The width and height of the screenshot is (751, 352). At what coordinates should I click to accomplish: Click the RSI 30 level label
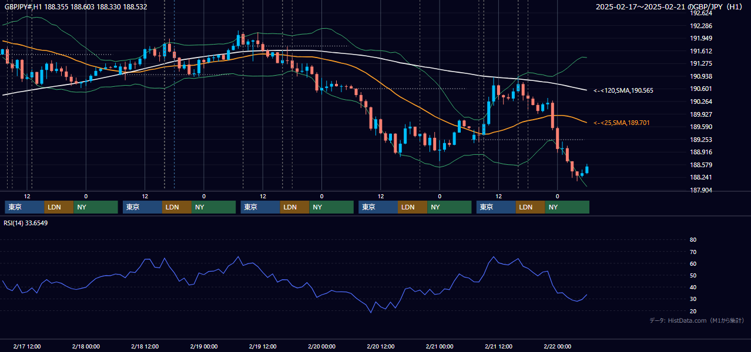click(693, 299)
